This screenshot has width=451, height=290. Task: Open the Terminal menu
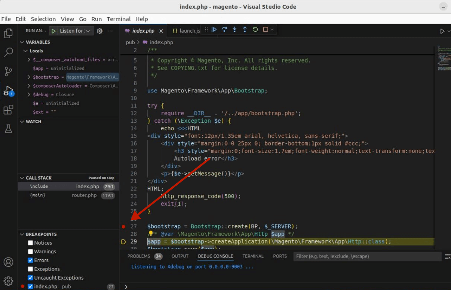119,19
